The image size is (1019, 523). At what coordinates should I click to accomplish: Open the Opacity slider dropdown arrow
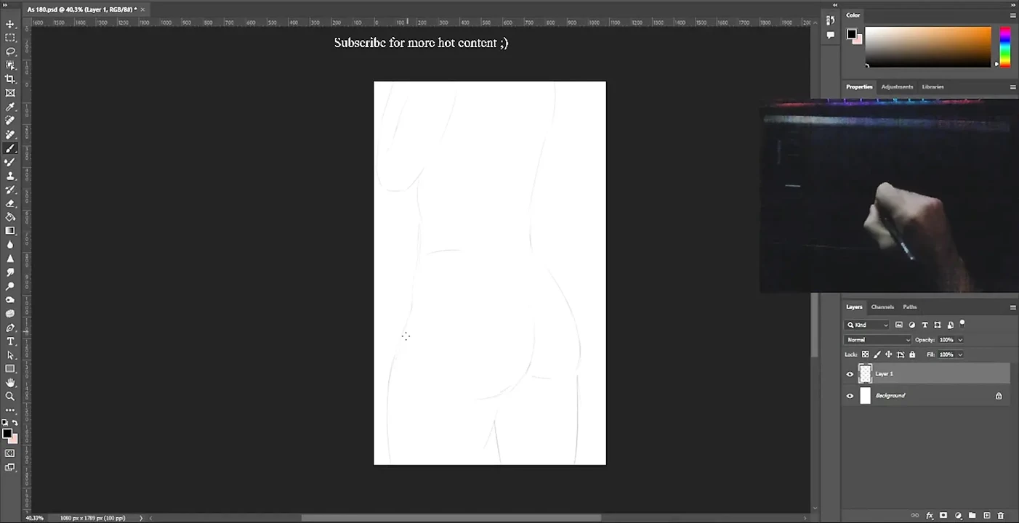(x=960, y=340)
